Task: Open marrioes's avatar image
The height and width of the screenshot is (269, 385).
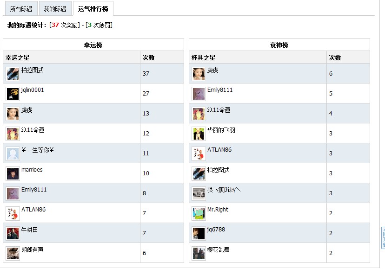Action: click(x=13, y=173)
